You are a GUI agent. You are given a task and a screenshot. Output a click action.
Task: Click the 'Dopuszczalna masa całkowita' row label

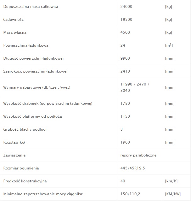point(31,7)
